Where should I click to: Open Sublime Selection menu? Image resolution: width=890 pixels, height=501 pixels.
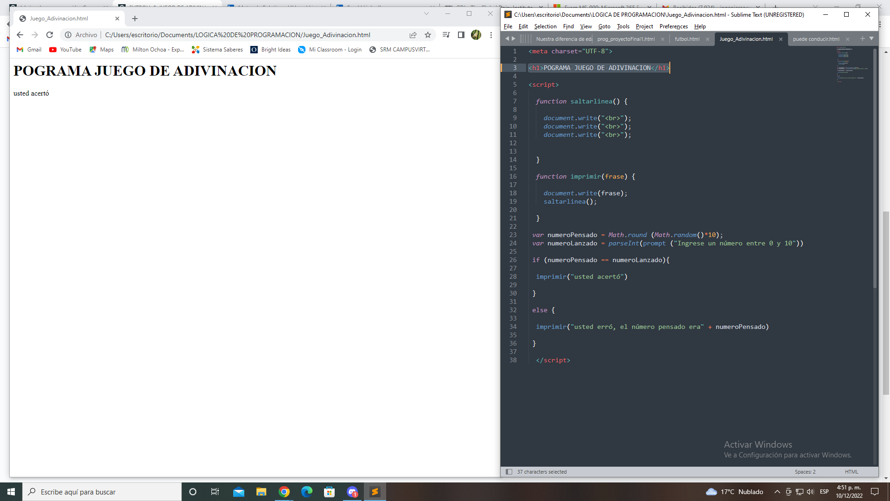545,26
